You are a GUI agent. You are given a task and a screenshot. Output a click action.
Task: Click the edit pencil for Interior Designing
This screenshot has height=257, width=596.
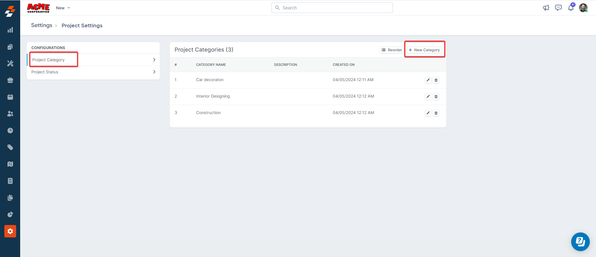click(428, 97)
